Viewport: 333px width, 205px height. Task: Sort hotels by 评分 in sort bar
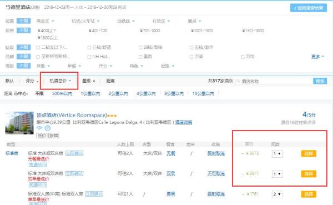tap(32, 81)
